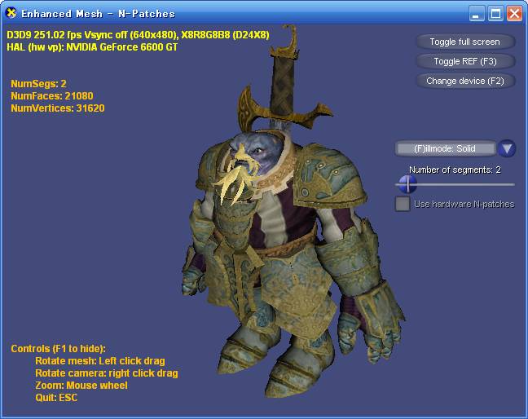Image resolution: width=528 pixels, height=419 pixels.
Task: Click the NumFaces: 21080 readout
Action: pos(52,96)
